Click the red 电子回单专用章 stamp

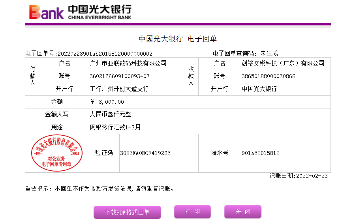56,153
